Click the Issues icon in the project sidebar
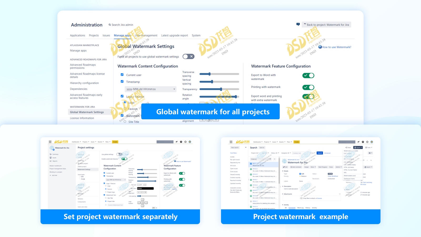 pyautogui.click(x=51, y=158)
